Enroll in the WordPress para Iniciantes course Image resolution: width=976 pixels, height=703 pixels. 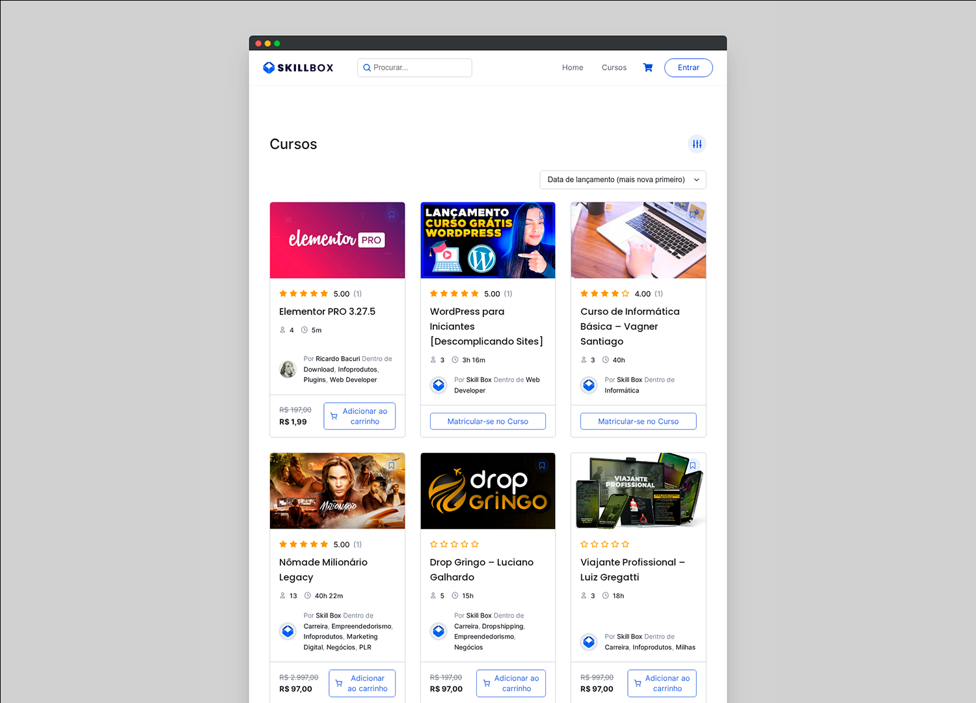coord(488,421)
